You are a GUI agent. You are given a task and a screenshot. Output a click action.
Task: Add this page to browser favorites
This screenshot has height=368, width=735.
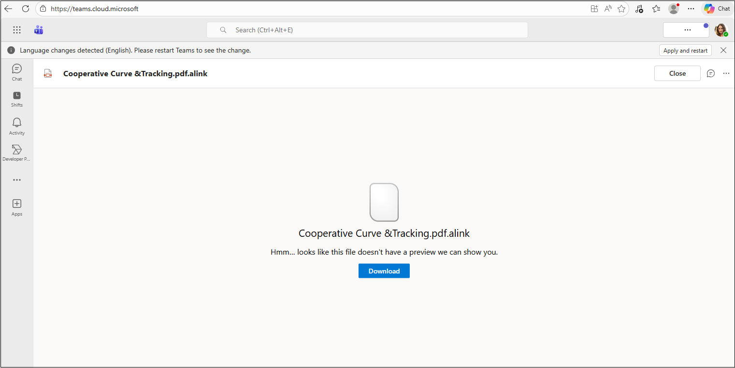pos(621,9)
